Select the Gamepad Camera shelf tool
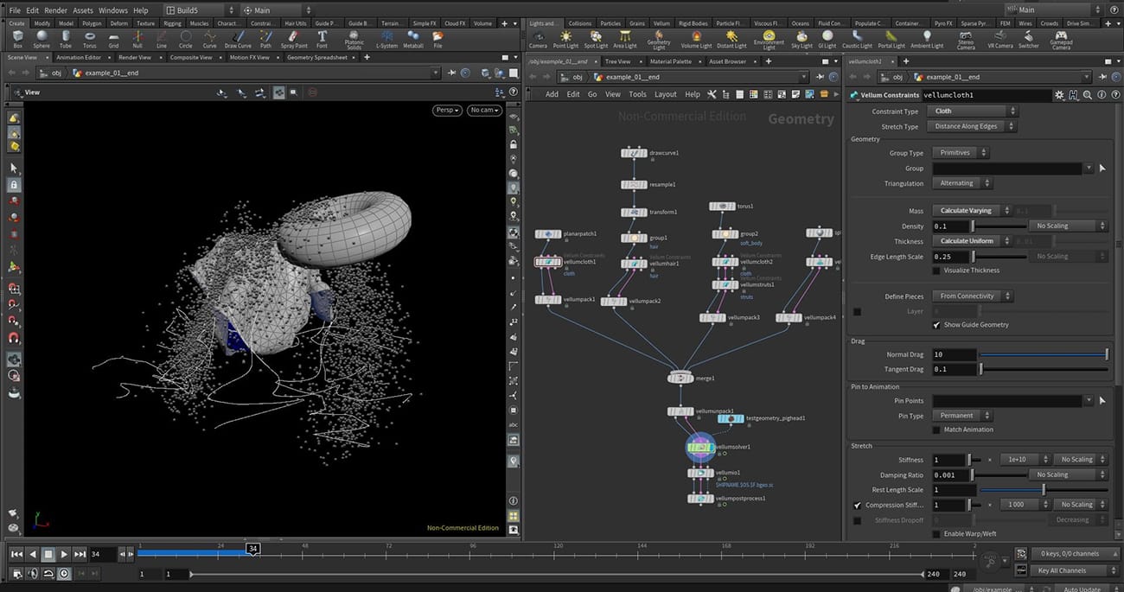1124x592 pixels. click(1061, 37)
